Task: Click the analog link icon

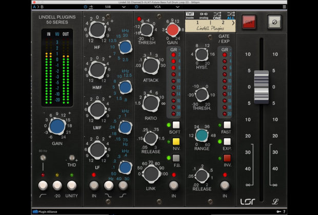Action: pyautogui.click(x=204, y=15)
